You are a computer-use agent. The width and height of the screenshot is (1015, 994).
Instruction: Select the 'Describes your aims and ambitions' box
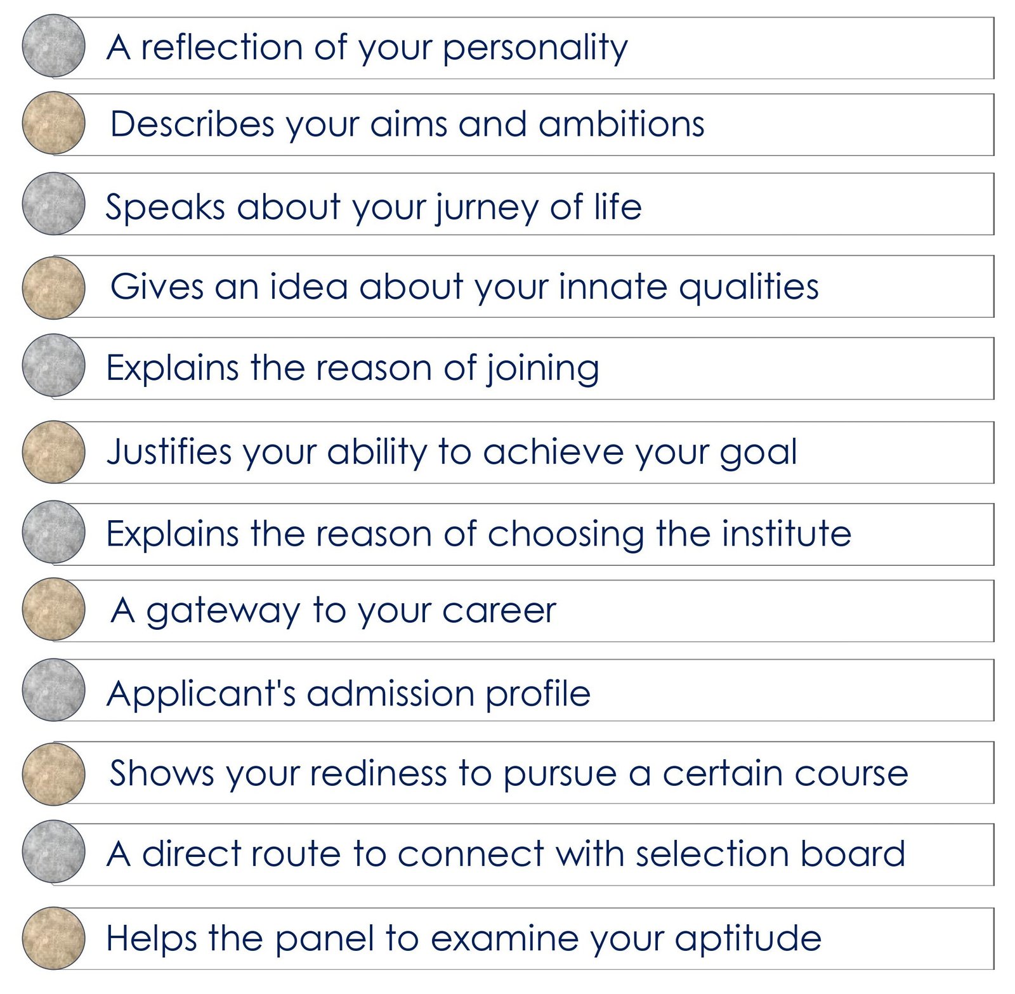pos(523,124)
